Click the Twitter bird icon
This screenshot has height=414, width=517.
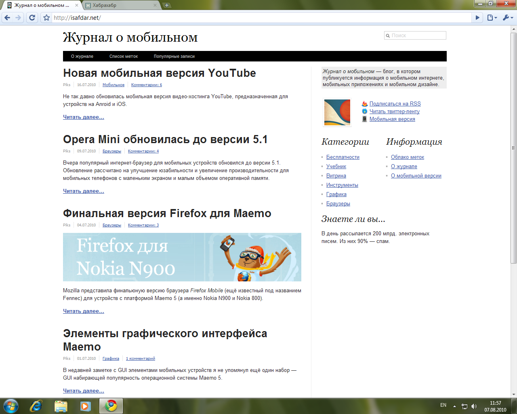(x=365, y=112)
